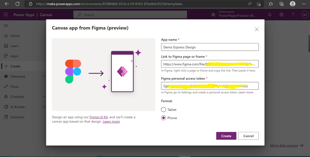Image resolution: width=310 pixels, height=157 pixels.
Task: Expand the Dataverse navigation section
Action: (44, 76)
